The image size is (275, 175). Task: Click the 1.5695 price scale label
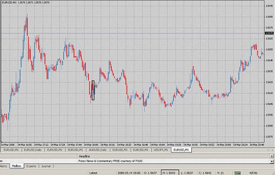click(269, 6)
